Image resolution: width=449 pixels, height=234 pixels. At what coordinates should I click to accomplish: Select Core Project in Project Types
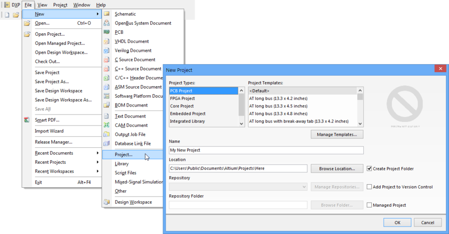pos(204,106)
